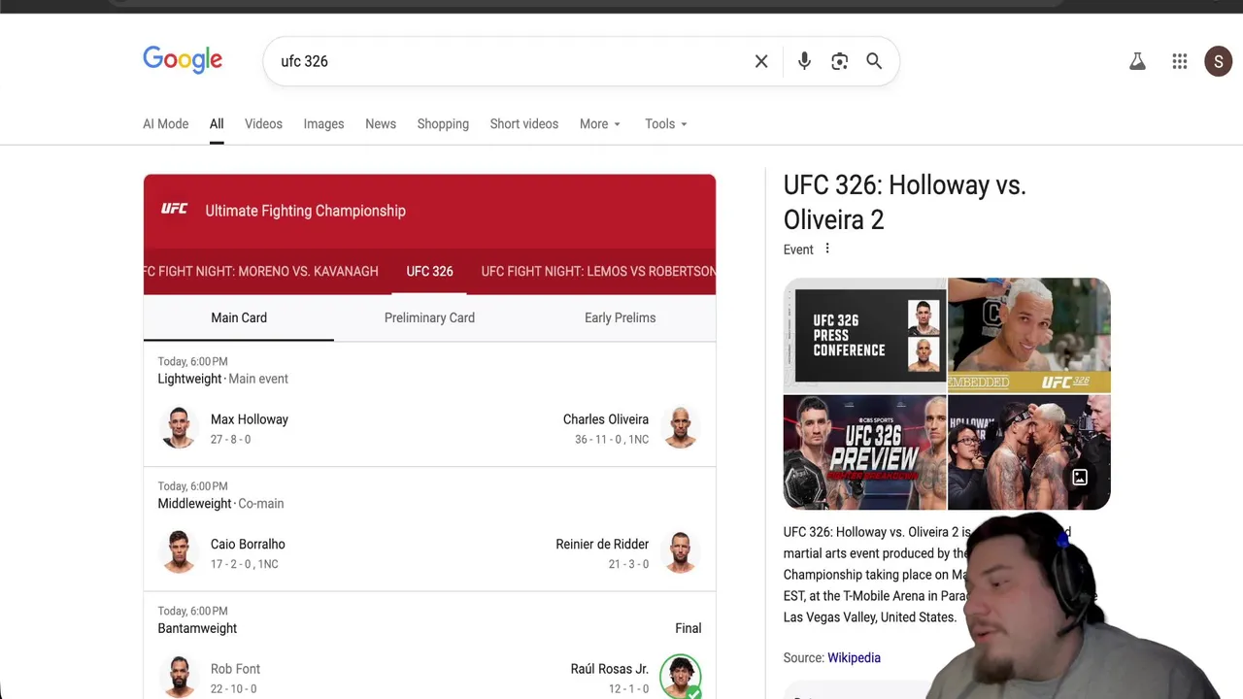The image size is (1243, 699).
Task: Open Search by image camera icon
Action: (839, 61)
